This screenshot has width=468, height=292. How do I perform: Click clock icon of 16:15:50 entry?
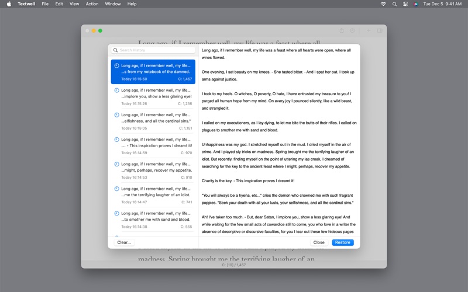pyautogui.click(x=116, y=65)
